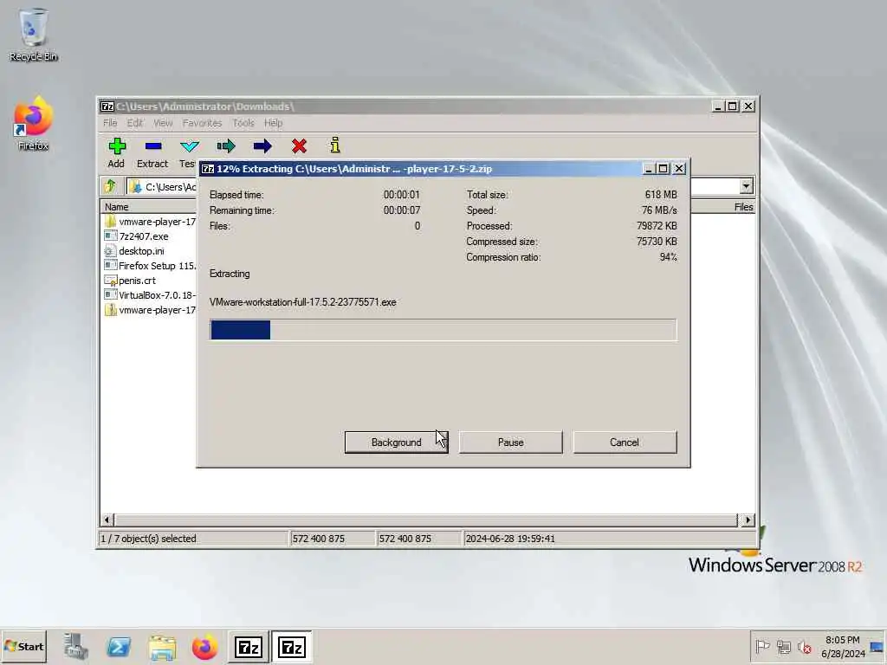Pause the extraction
Viewport: 887px width, 665px height.
point(510,442)
